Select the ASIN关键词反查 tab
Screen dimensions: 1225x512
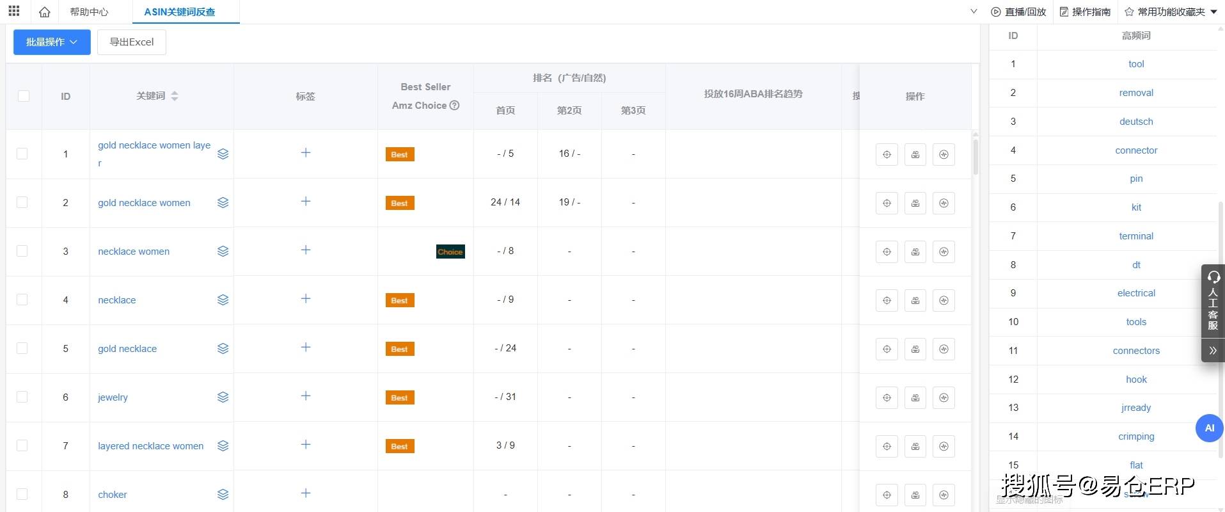click(180, 12)
